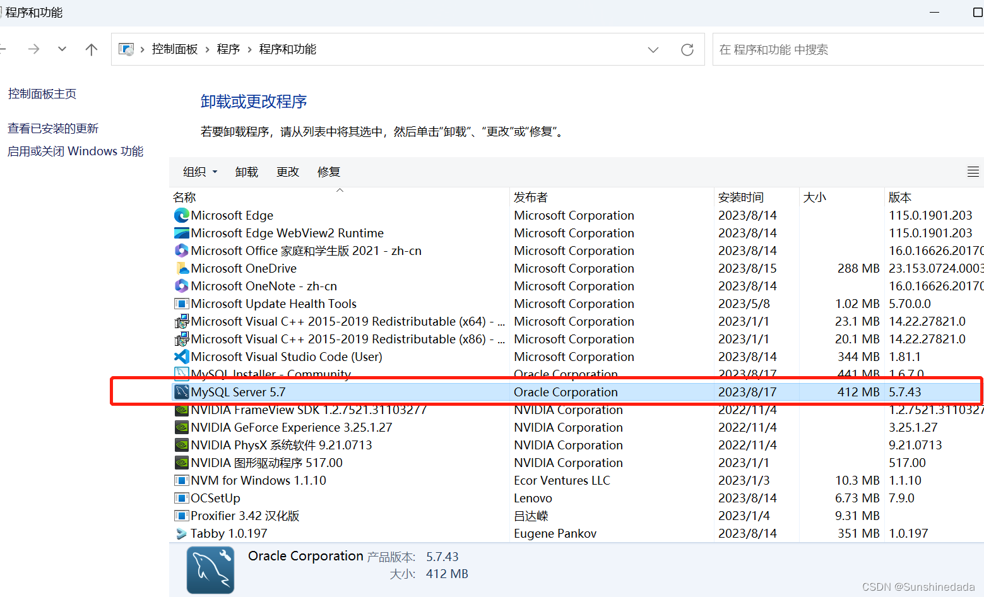Click the Microsoft OneNote icon
984x597 pixels.
tap(182, 286)
